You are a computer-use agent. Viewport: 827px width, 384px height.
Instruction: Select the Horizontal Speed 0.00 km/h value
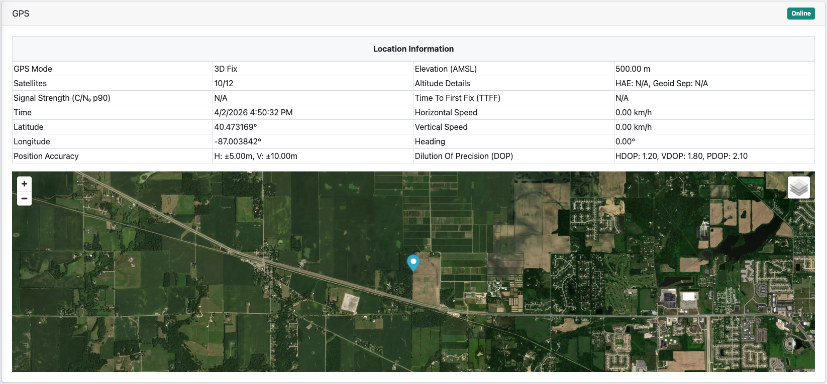(x=633, y=112)
